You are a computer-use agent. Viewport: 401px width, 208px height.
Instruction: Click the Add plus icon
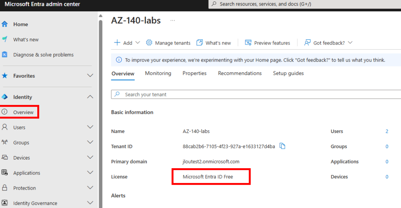pyautogui.click(x=117, y=43)
